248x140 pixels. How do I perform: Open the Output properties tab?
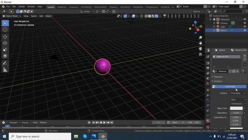pos(208,68)
